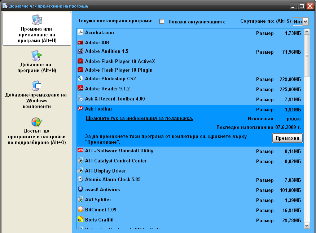Click the рядко usage frequency link
Screen dimensions: 316x233
(x=294, y=119)
